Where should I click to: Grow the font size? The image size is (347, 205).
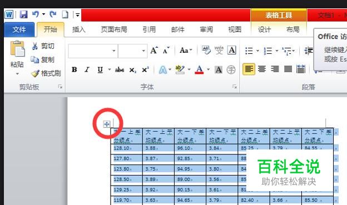point(154,51)
